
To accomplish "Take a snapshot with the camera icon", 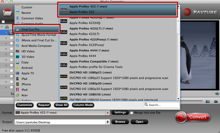I will (208, 101).
